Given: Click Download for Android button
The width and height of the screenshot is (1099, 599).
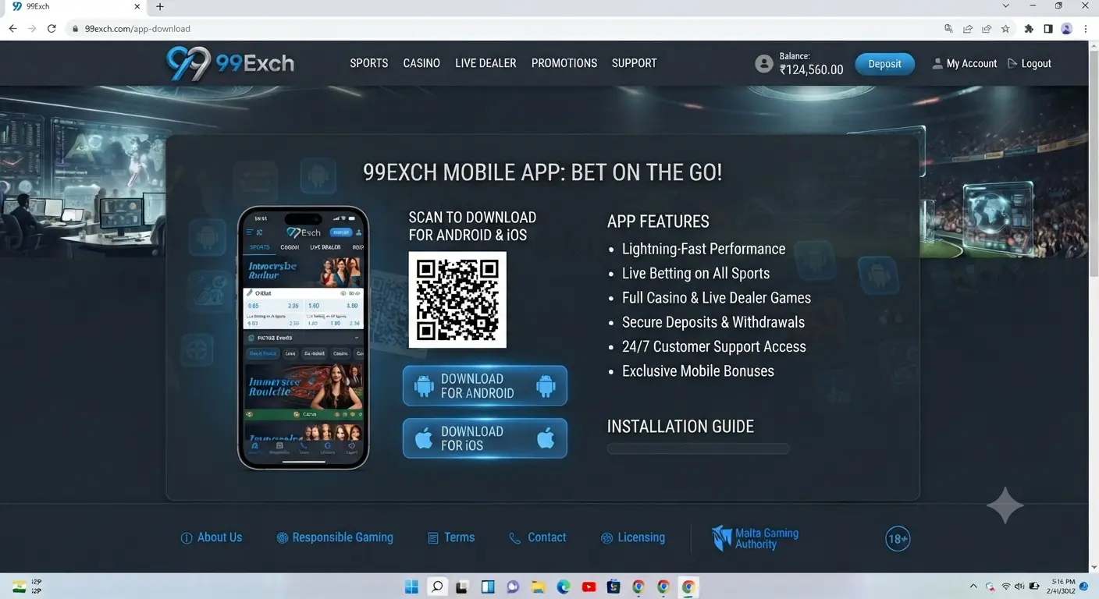Looking at the screenshot, I should coord(485,386).
